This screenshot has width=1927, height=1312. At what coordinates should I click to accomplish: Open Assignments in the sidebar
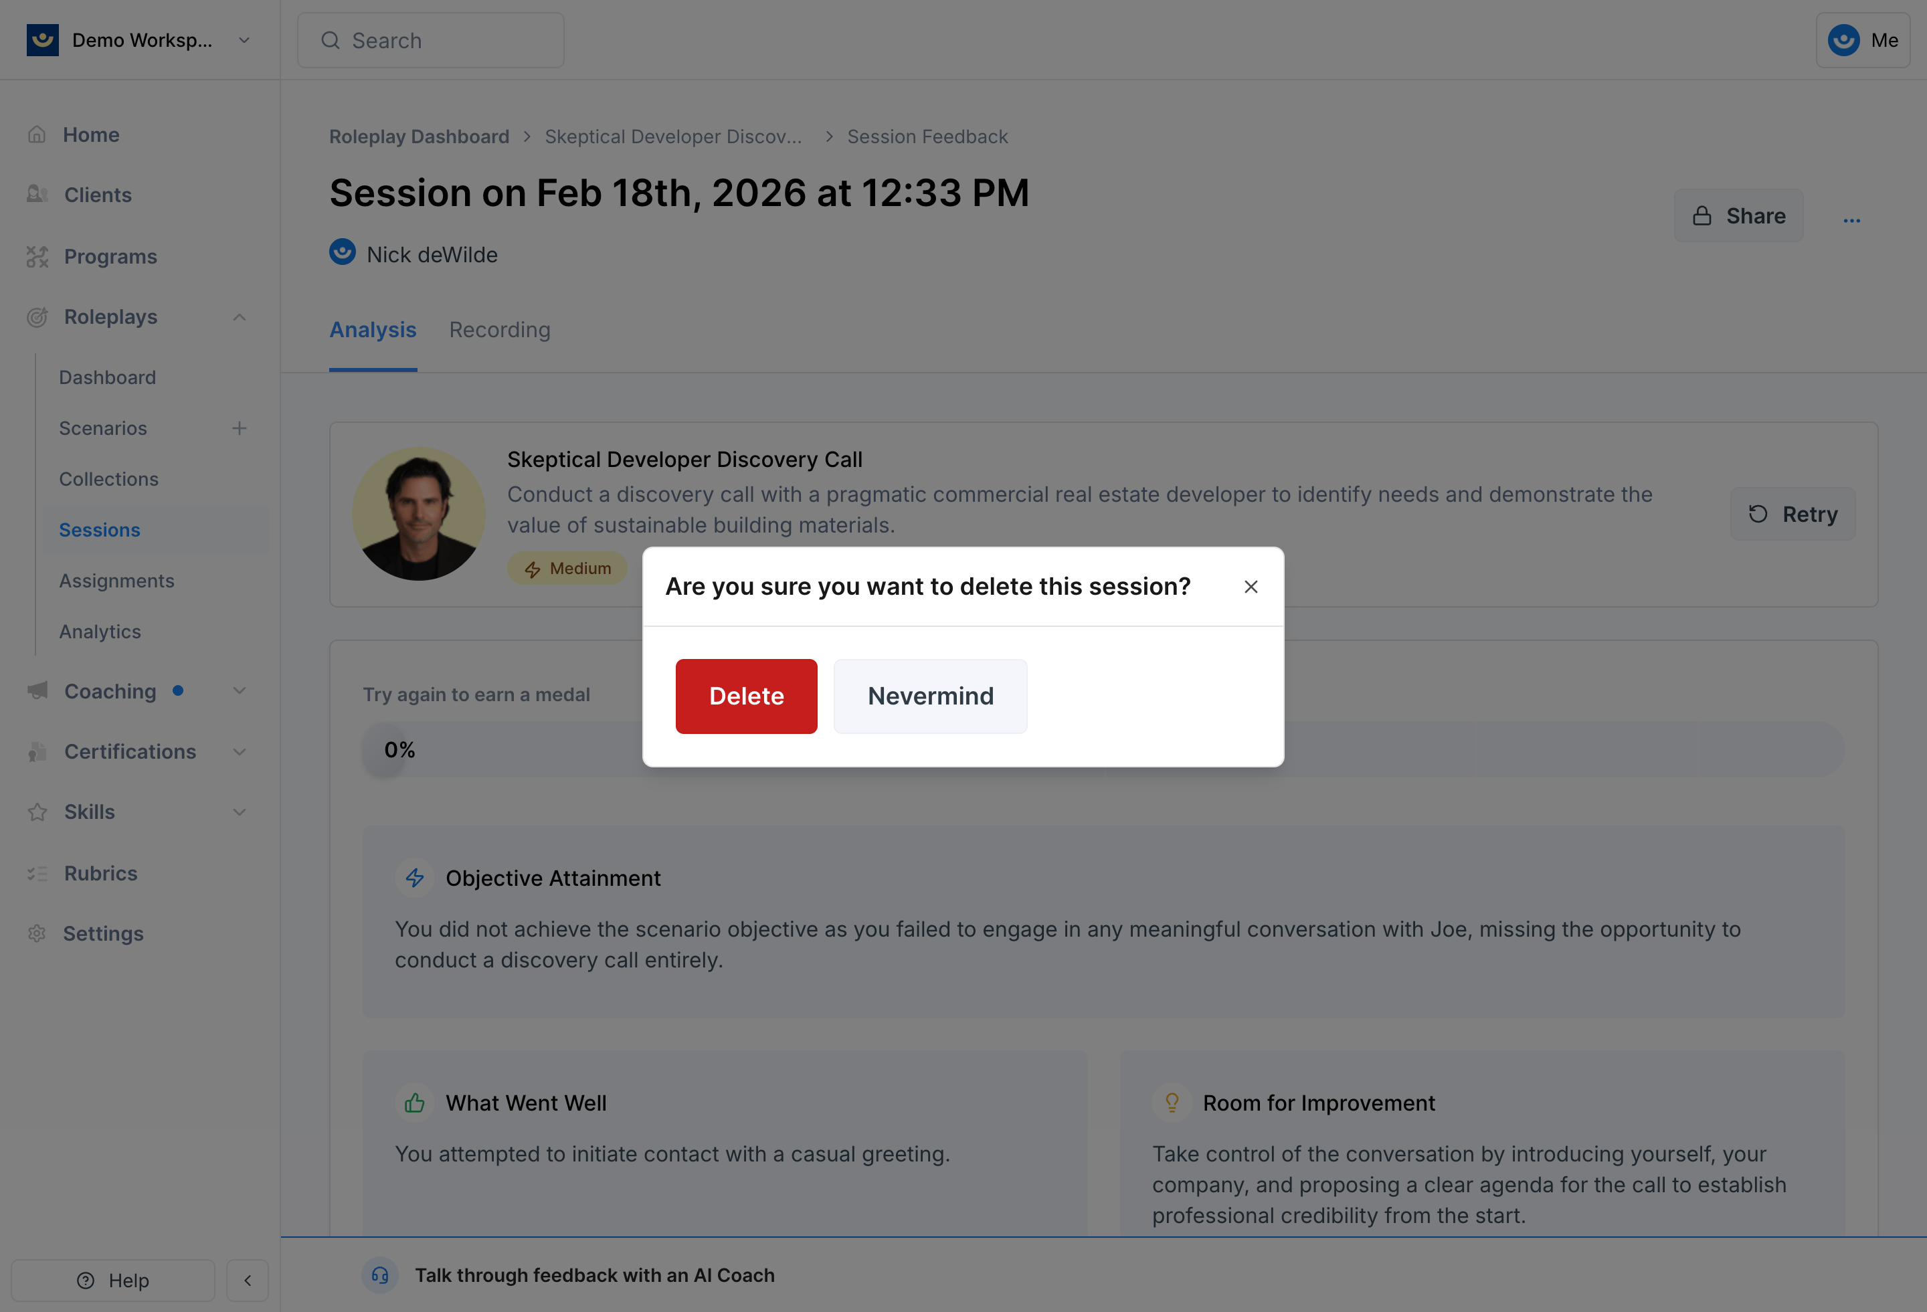(117, 581)
